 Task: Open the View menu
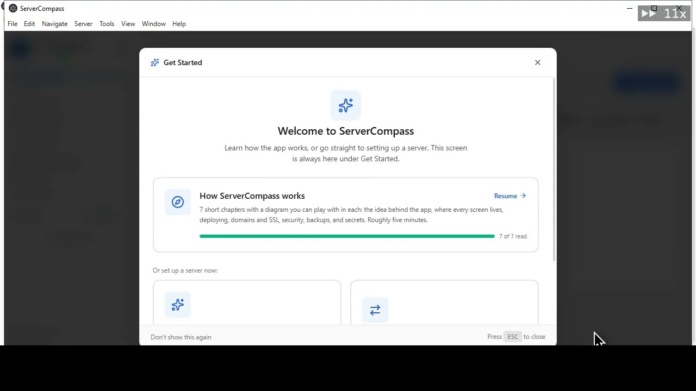(x=128, y=24)
